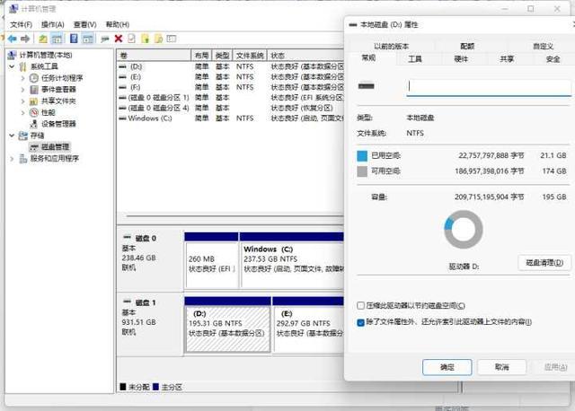Select 设备管理器 in the left tree
The width and height of the screenshot is (575, 411).
58,124
